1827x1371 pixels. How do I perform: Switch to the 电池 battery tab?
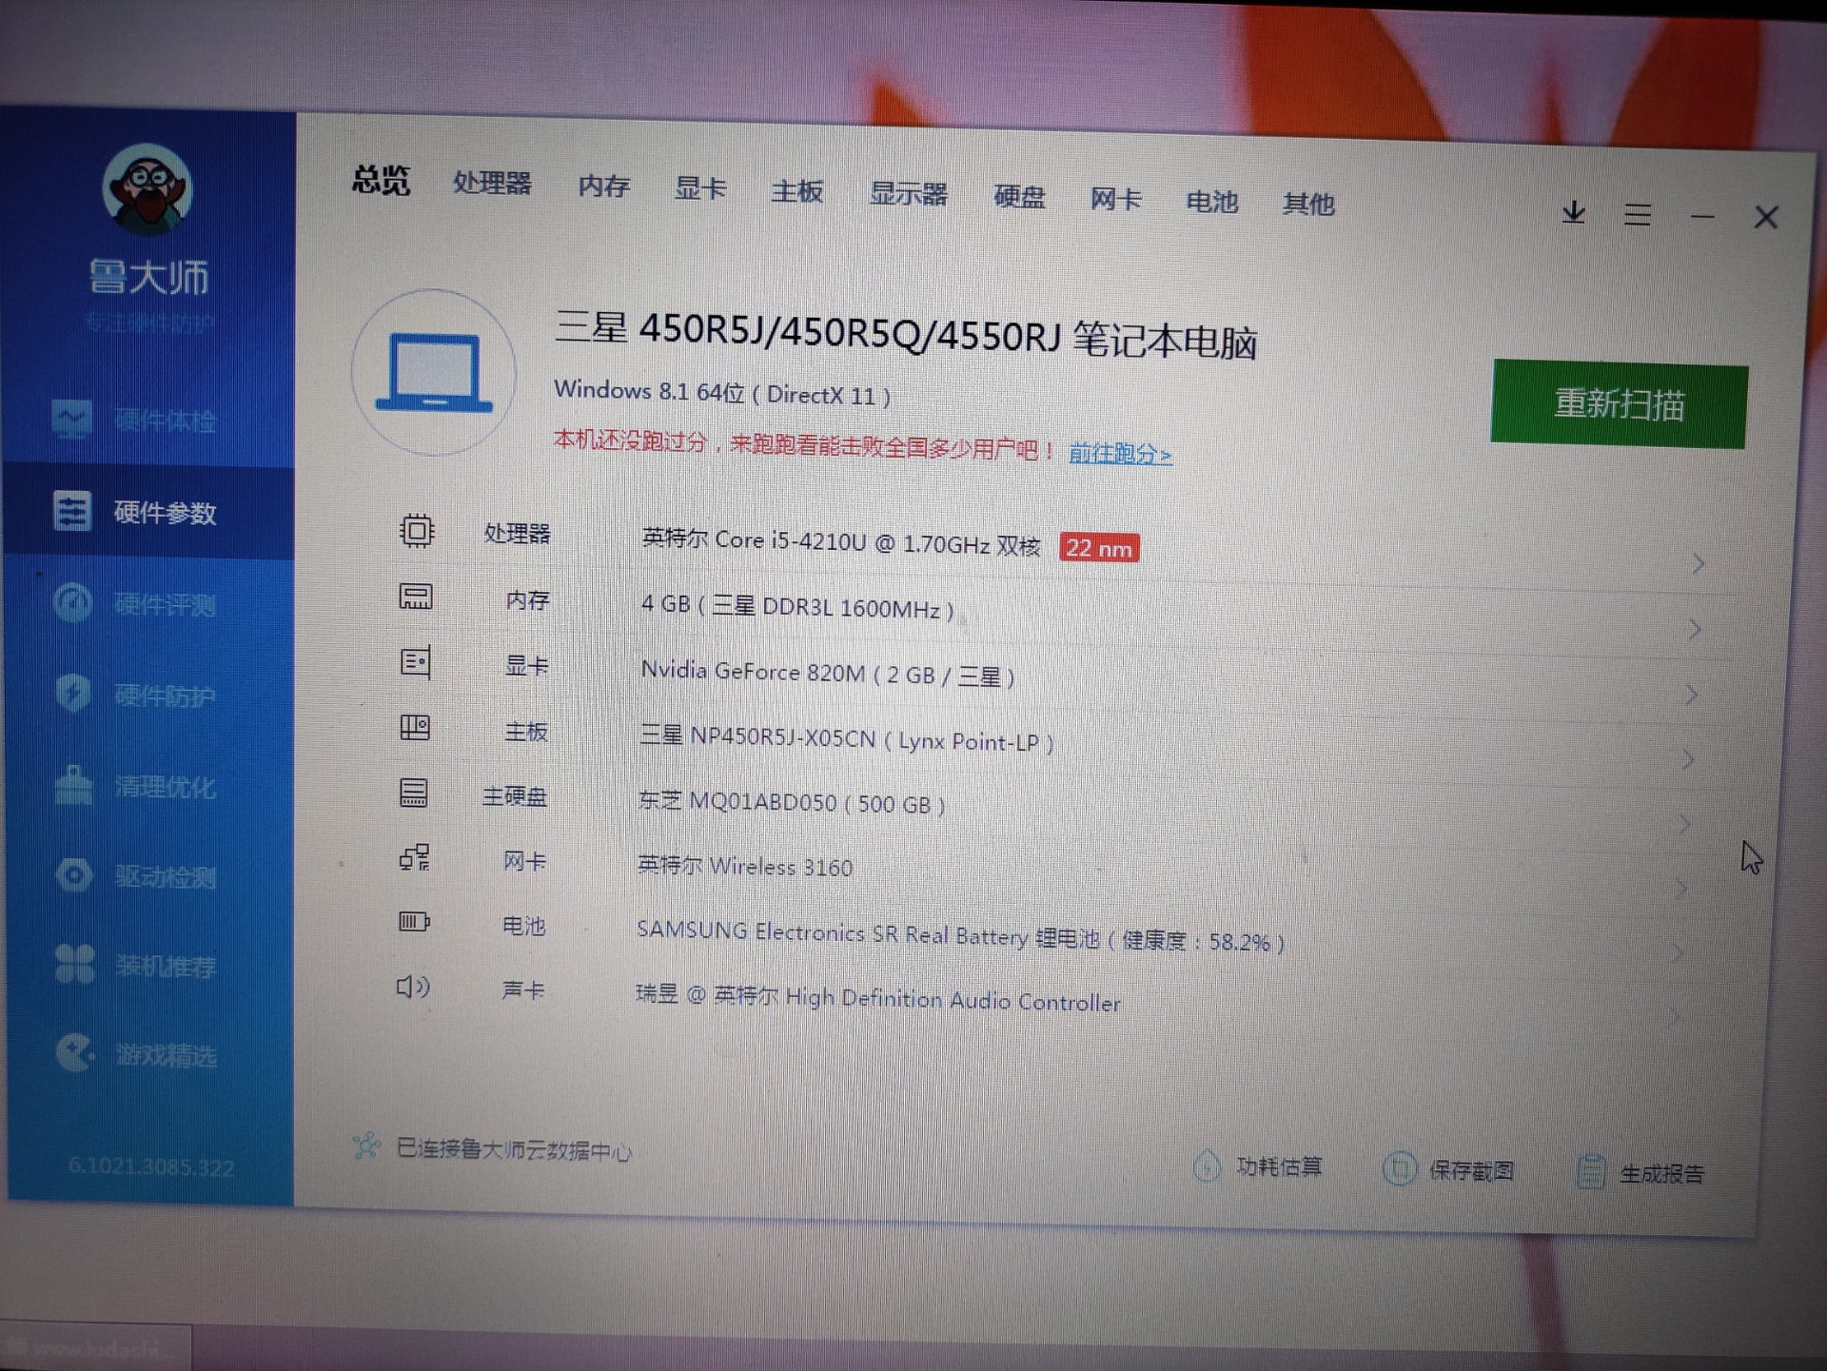click(1211, 202)
